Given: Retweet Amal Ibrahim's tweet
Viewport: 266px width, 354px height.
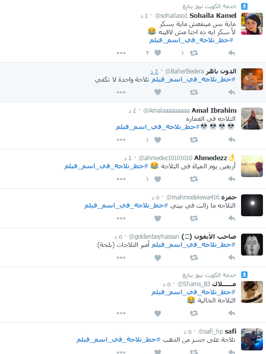Looking at the screenshot, I should (x=194, y=140).
